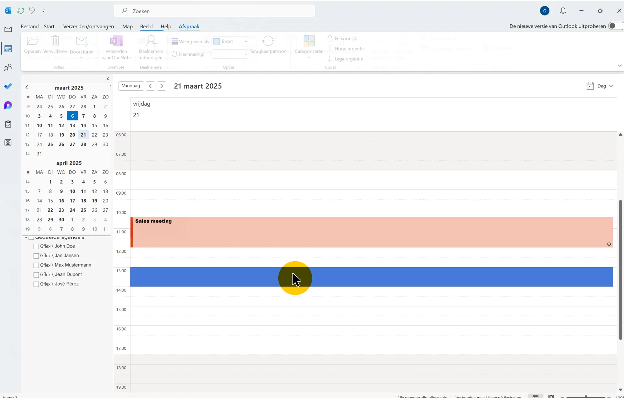Check the Gflex \ Max Mustermann calendar
The image size is (624, 399).
pos(36,265)
